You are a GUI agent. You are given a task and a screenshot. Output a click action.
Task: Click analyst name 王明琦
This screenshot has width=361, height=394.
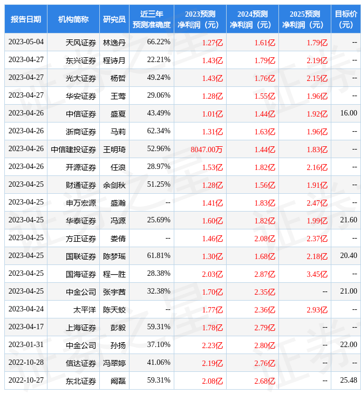coord(114,150)
